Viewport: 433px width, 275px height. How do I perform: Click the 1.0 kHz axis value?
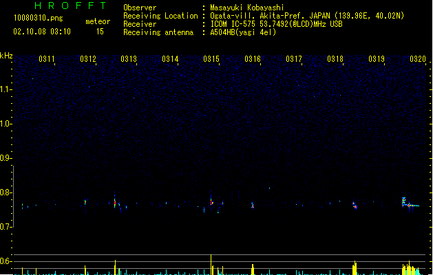click(x=6, y=124)
